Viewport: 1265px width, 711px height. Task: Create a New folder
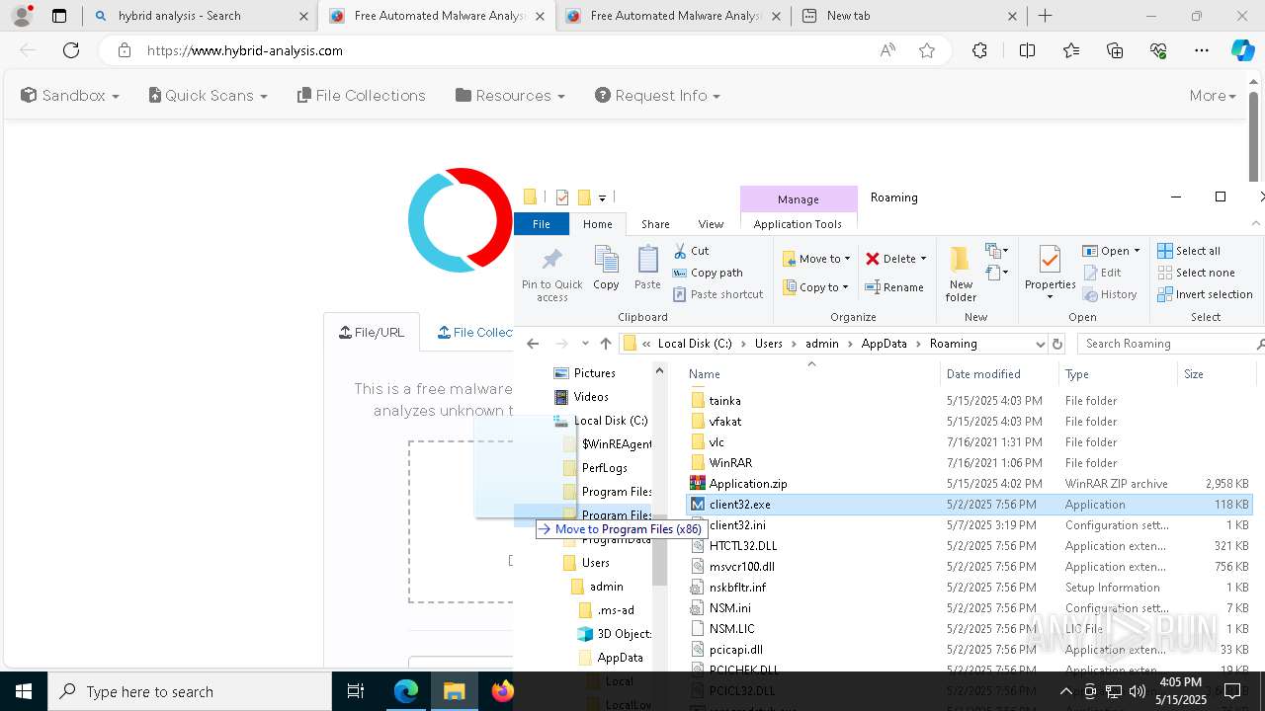pyautogui.click(x=961, y=274)
